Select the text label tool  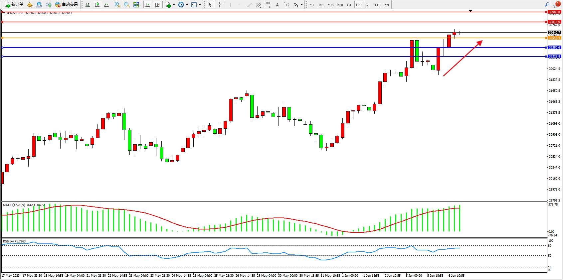pos(287,5)
